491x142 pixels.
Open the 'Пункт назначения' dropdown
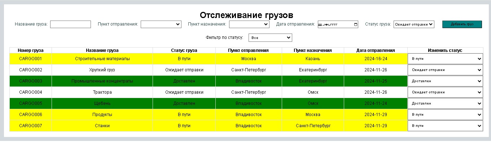tap(249, 24)
